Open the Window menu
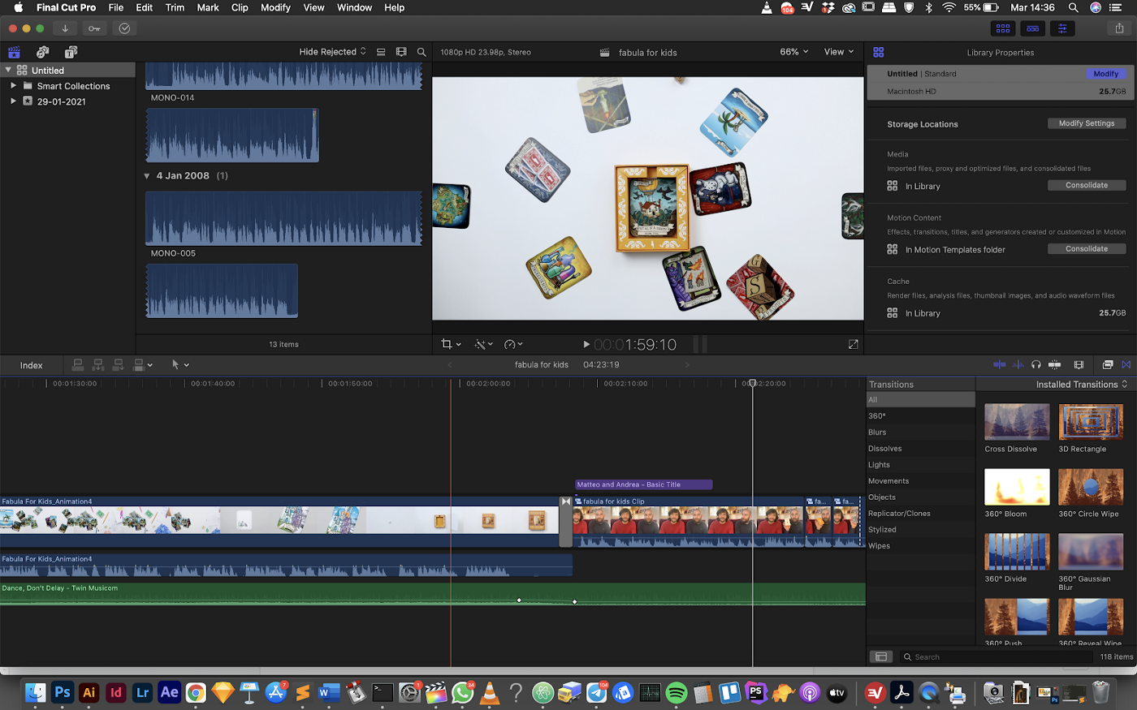This screenshot has height=710, width=1137. pos(354,7)
